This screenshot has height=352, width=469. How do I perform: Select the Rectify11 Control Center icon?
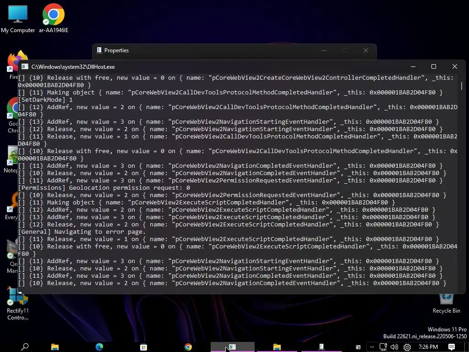18,304
